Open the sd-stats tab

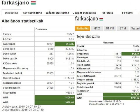tap(127, 13)
